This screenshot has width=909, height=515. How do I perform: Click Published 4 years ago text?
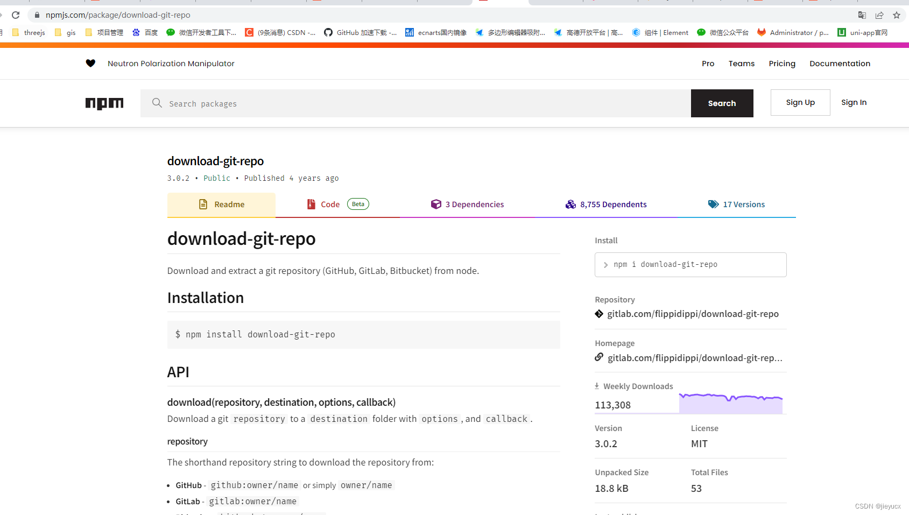tap(291, 178)
